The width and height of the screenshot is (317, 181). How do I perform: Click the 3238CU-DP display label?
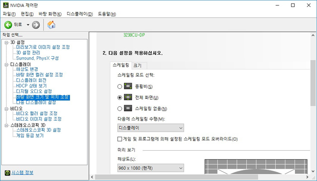pos(134,35)
